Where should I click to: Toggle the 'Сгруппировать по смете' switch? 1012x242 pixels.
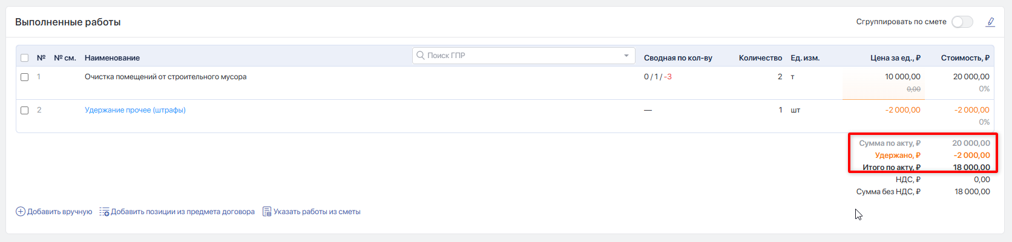[962, 22]
